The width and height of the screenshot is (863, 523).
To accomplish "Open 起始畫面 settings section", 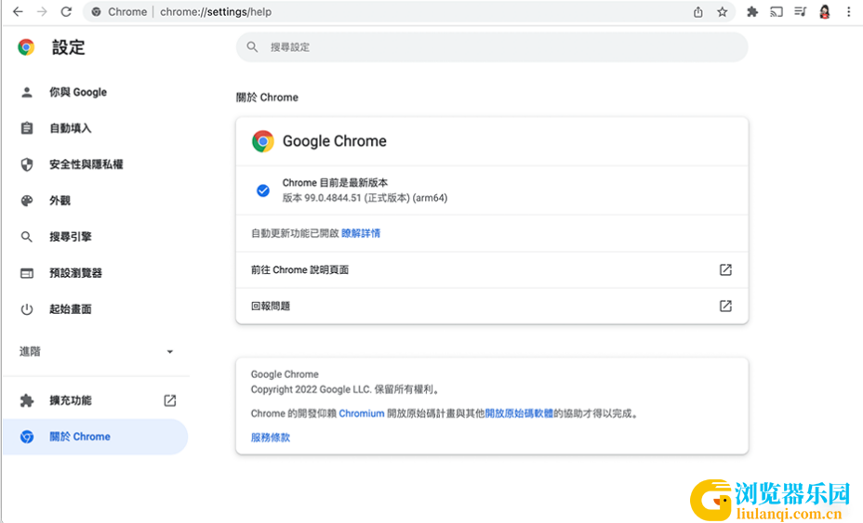I will click(95, 309).
